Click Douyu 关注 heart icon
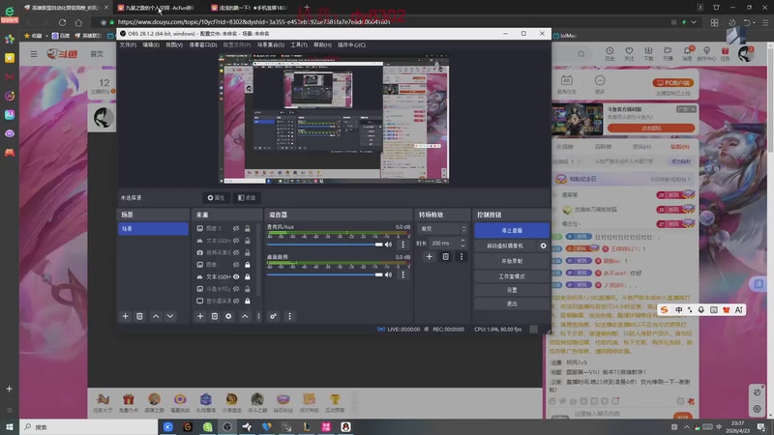774x435 pixels. (x=629, y=54)
